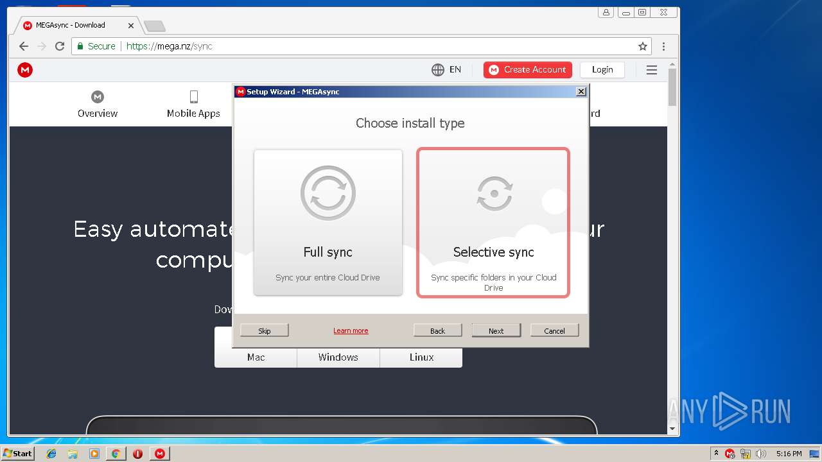This screenshot has width=822, height=462.
Task: Switch to MEGAsync in the taskbar
Action: pyautogui.click(x=159, y=454)
